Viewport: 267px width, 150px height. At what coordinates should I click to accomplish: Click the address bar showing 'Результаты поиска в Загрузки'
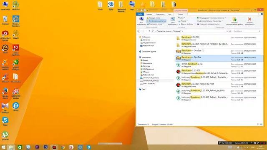(x=190, y=31)
